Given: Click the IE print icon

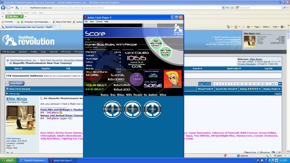Looking at the screenshot, I should pos(248,27).
